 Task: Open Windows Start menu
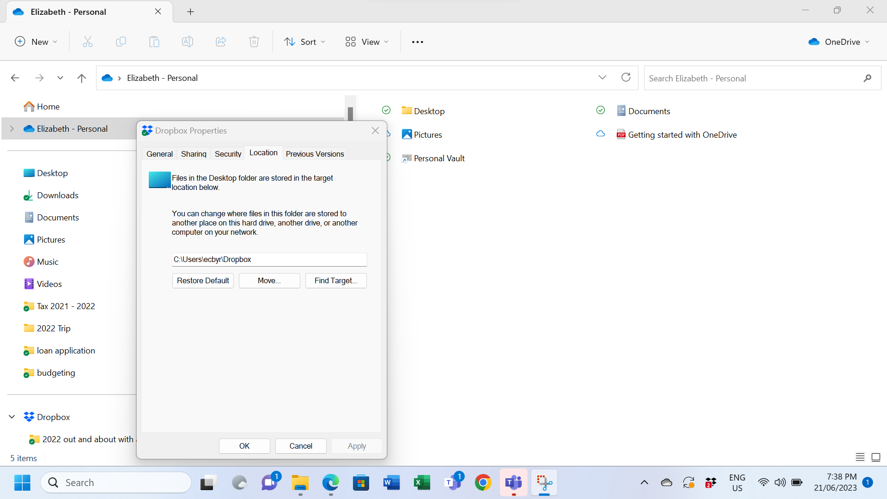click(22, 483)
